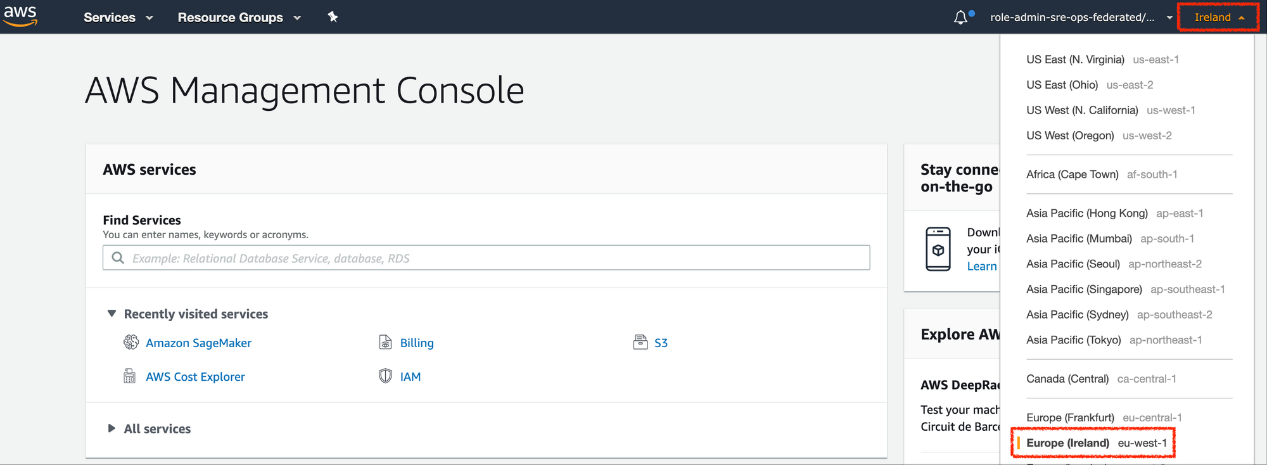
Task: Open the Services dropdown menu
Action: tap(118, 17)
